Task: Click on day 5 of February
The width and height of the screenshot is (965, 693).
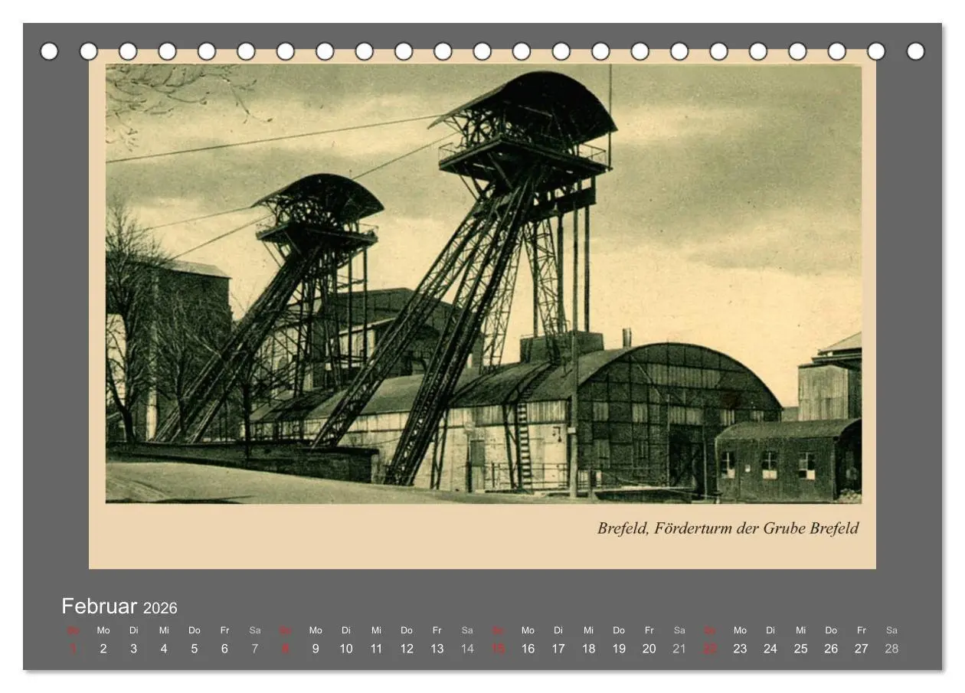Action: [195, 649]
